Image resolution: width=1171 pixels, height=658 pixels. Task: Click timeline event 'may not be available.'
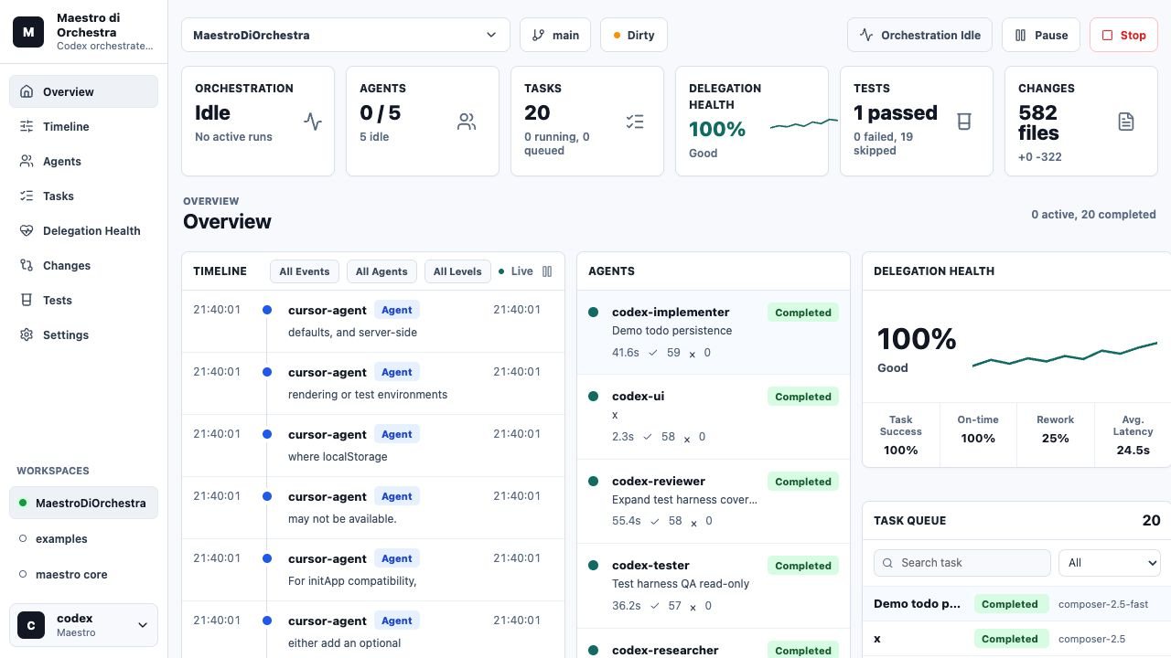click(373, 508)
